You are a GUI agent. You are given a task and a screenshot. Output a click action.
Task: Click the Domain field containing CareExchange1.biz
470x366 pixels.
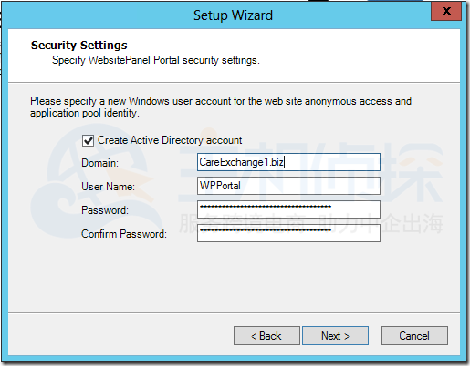point(288,162)
